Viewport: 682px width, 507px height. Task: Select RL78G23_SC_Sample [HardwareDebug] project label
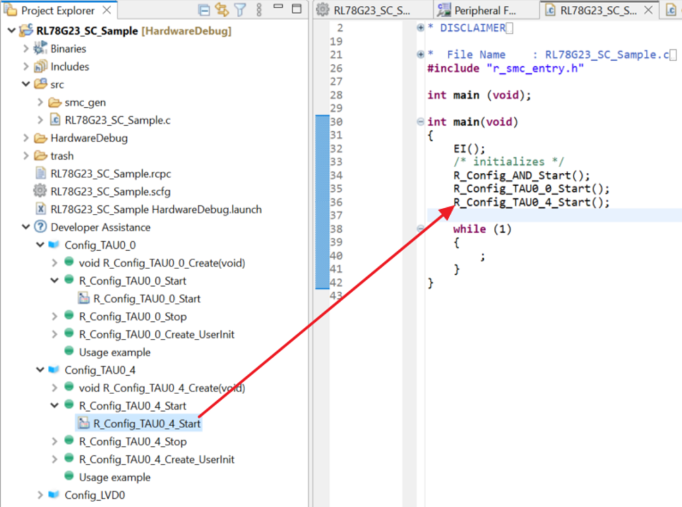point(134,31)
